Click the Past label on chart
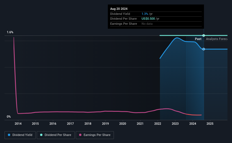The height and width of the screenshot is (143, 232). point(198,39)
